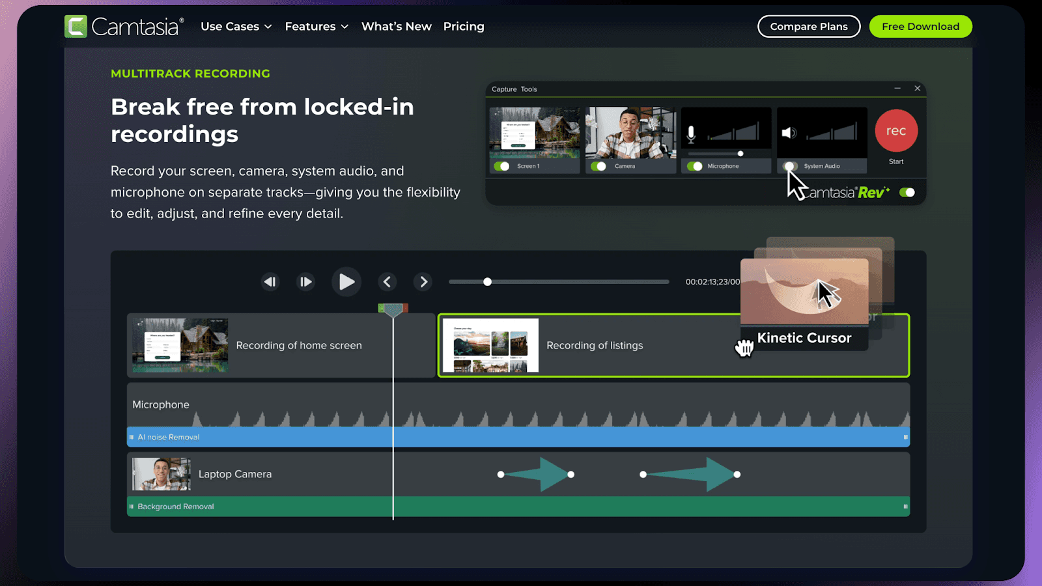Viewport: 1042px width, 586px height.
Task: Click the Compare Plans button
Action: (x=809, y=27)
